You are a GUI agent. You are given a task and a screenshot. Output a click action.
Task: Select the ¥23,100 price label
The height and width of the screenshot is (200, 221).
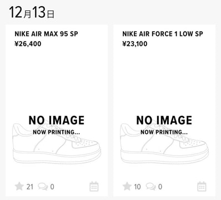135,44
